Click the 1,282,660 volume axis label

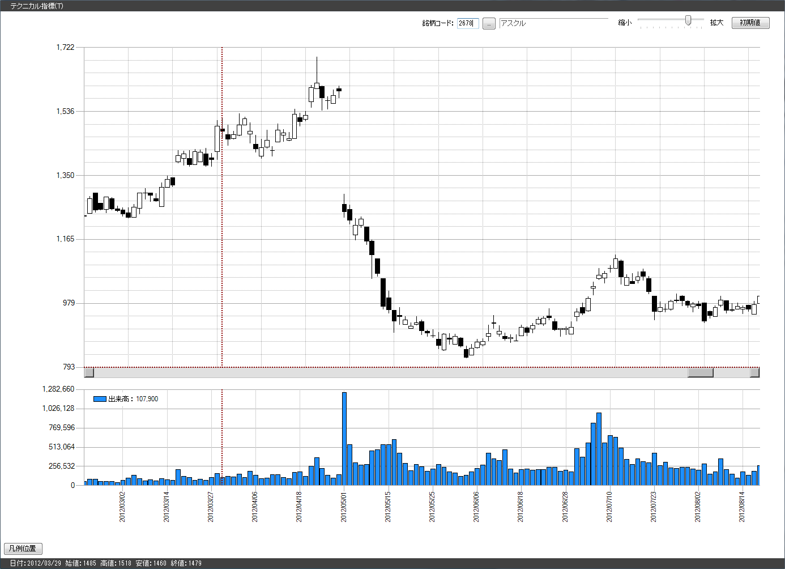[x=58, y=389]
